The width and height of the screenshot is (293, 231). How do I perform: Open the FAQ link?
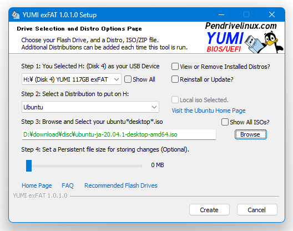click(x=68, y=185)
